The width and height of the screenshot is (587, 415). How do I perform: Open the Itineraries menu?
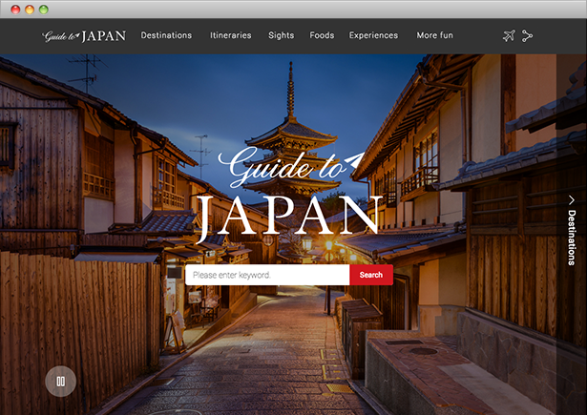(231, 35)
